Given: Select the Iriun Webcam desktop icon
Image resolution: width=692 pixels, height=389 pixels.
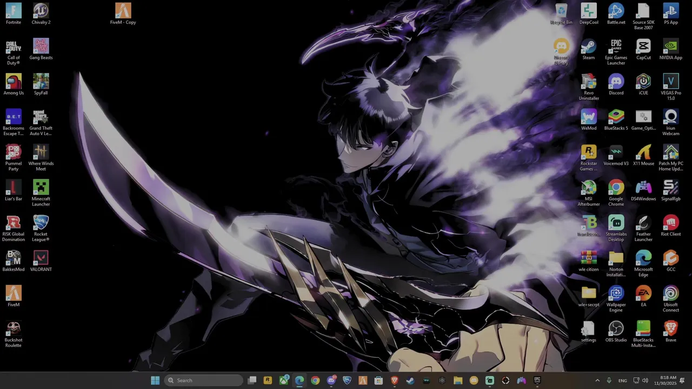Looking at the screenshot, I should [x=671, y=123].
